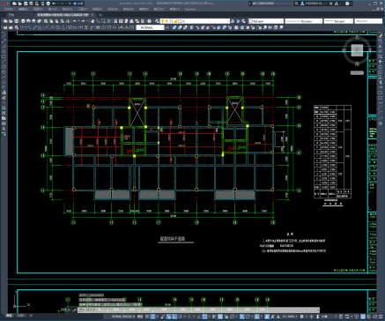Image resolution: width=385 pixels, height=321 pixels.
Task: Open the ByLayer lineweight dropdown
Action: (338, 21)
